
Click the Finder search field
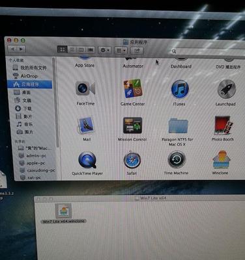207,51
